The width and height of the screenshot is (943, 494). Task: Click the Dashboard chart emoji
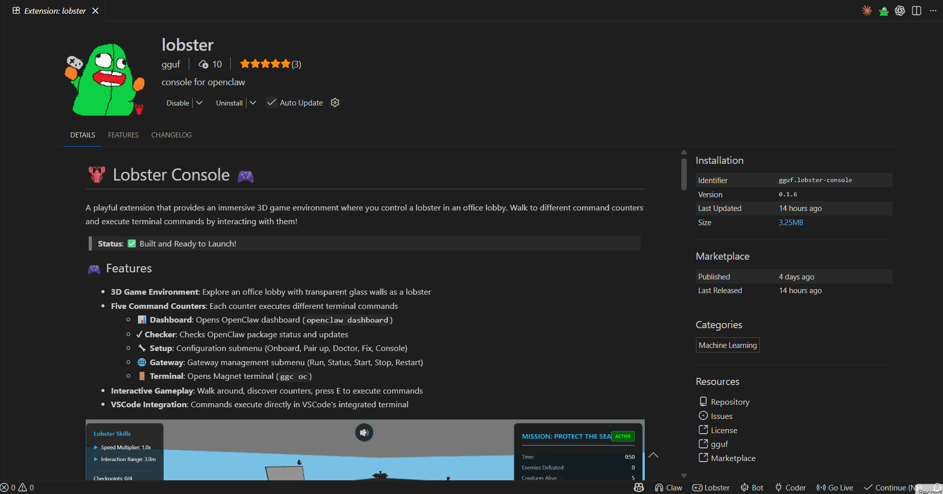point(142,320)
